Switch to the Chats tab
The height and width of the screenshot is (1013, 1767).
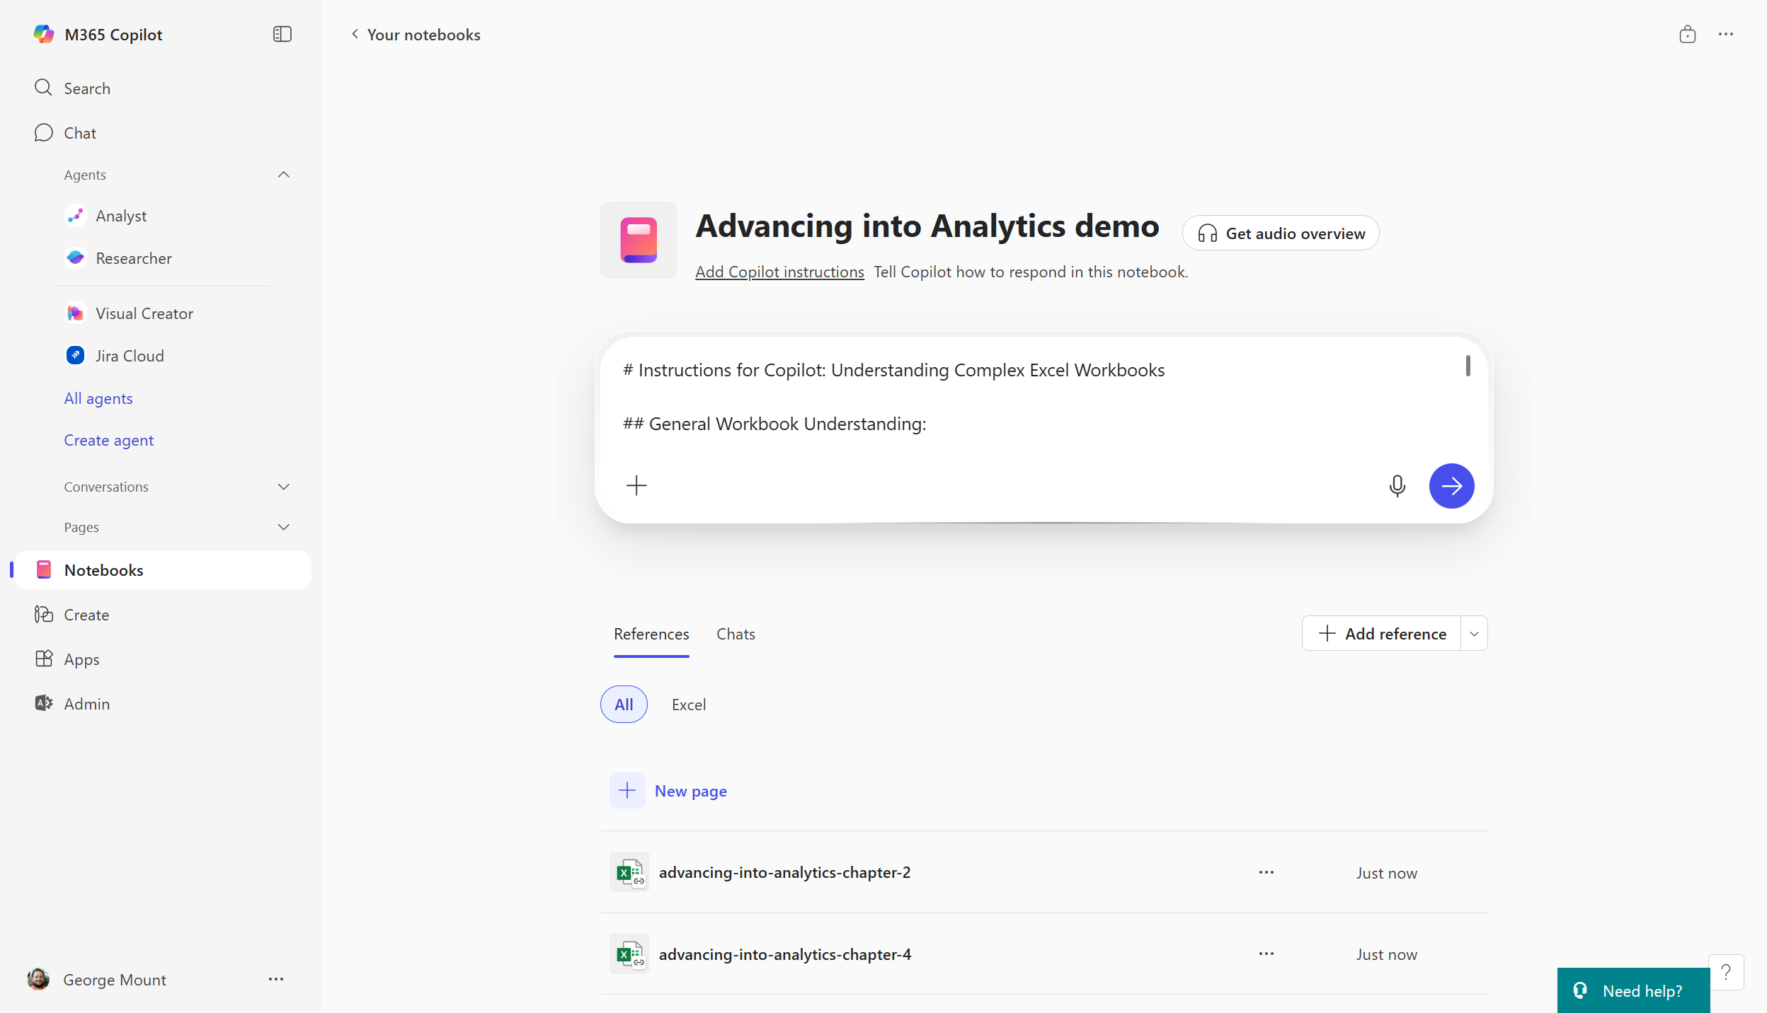(x=735, y=634)
